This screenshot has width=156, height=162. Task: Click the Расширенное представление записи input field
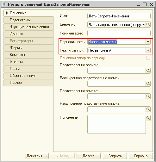116,84
